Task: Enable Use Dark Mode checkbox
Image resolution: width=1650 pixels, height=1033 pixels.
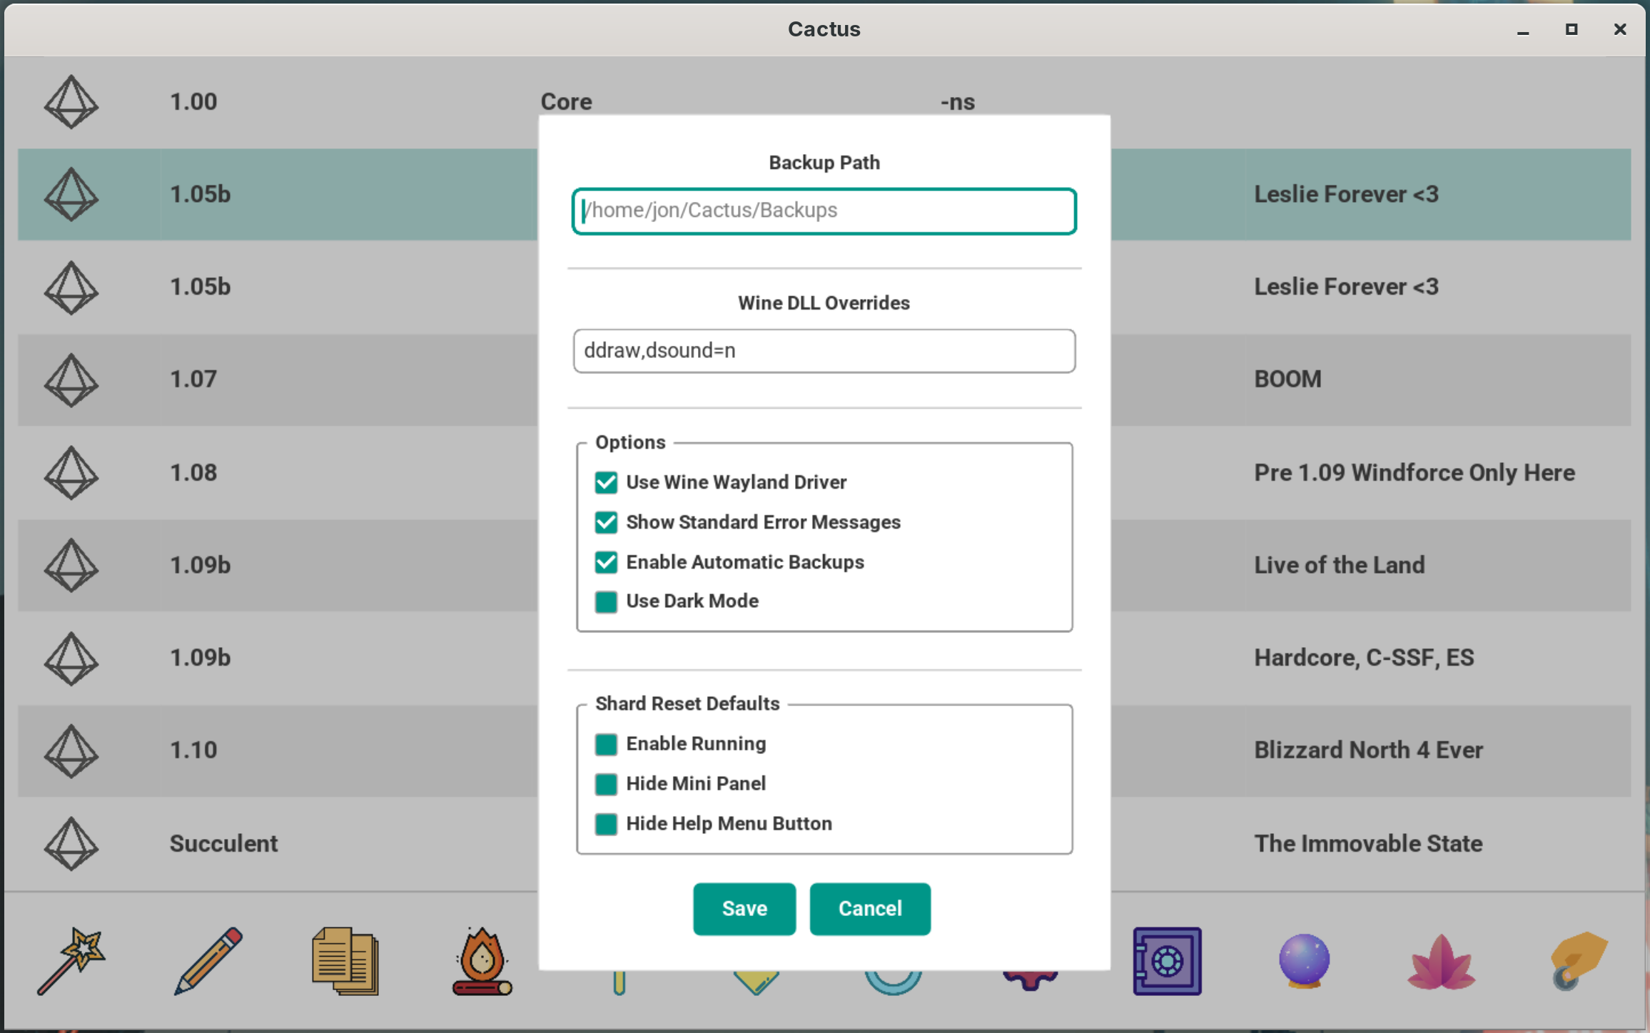Action: click(x=606, y=601)
